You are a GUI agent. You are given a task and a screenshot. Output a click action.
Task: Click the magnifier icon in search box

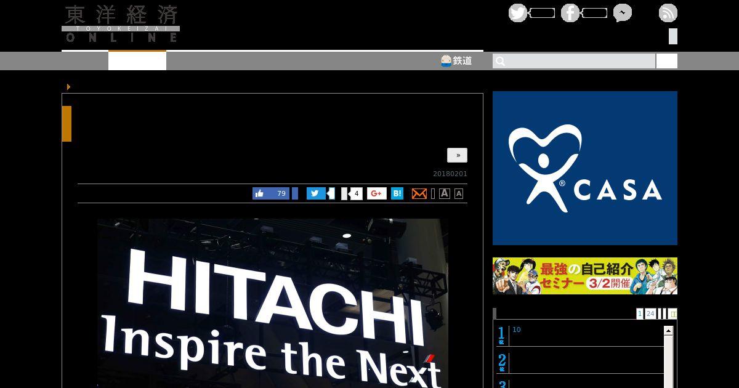click(500, 61)
